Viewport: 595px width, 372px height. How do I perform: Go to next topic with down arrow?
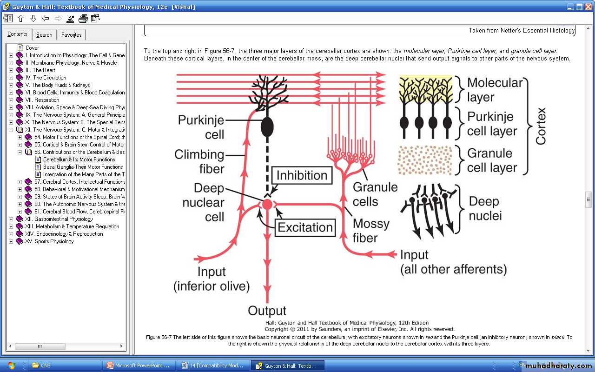33,19
